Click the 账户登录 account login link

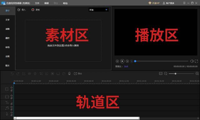pos(168,3)
